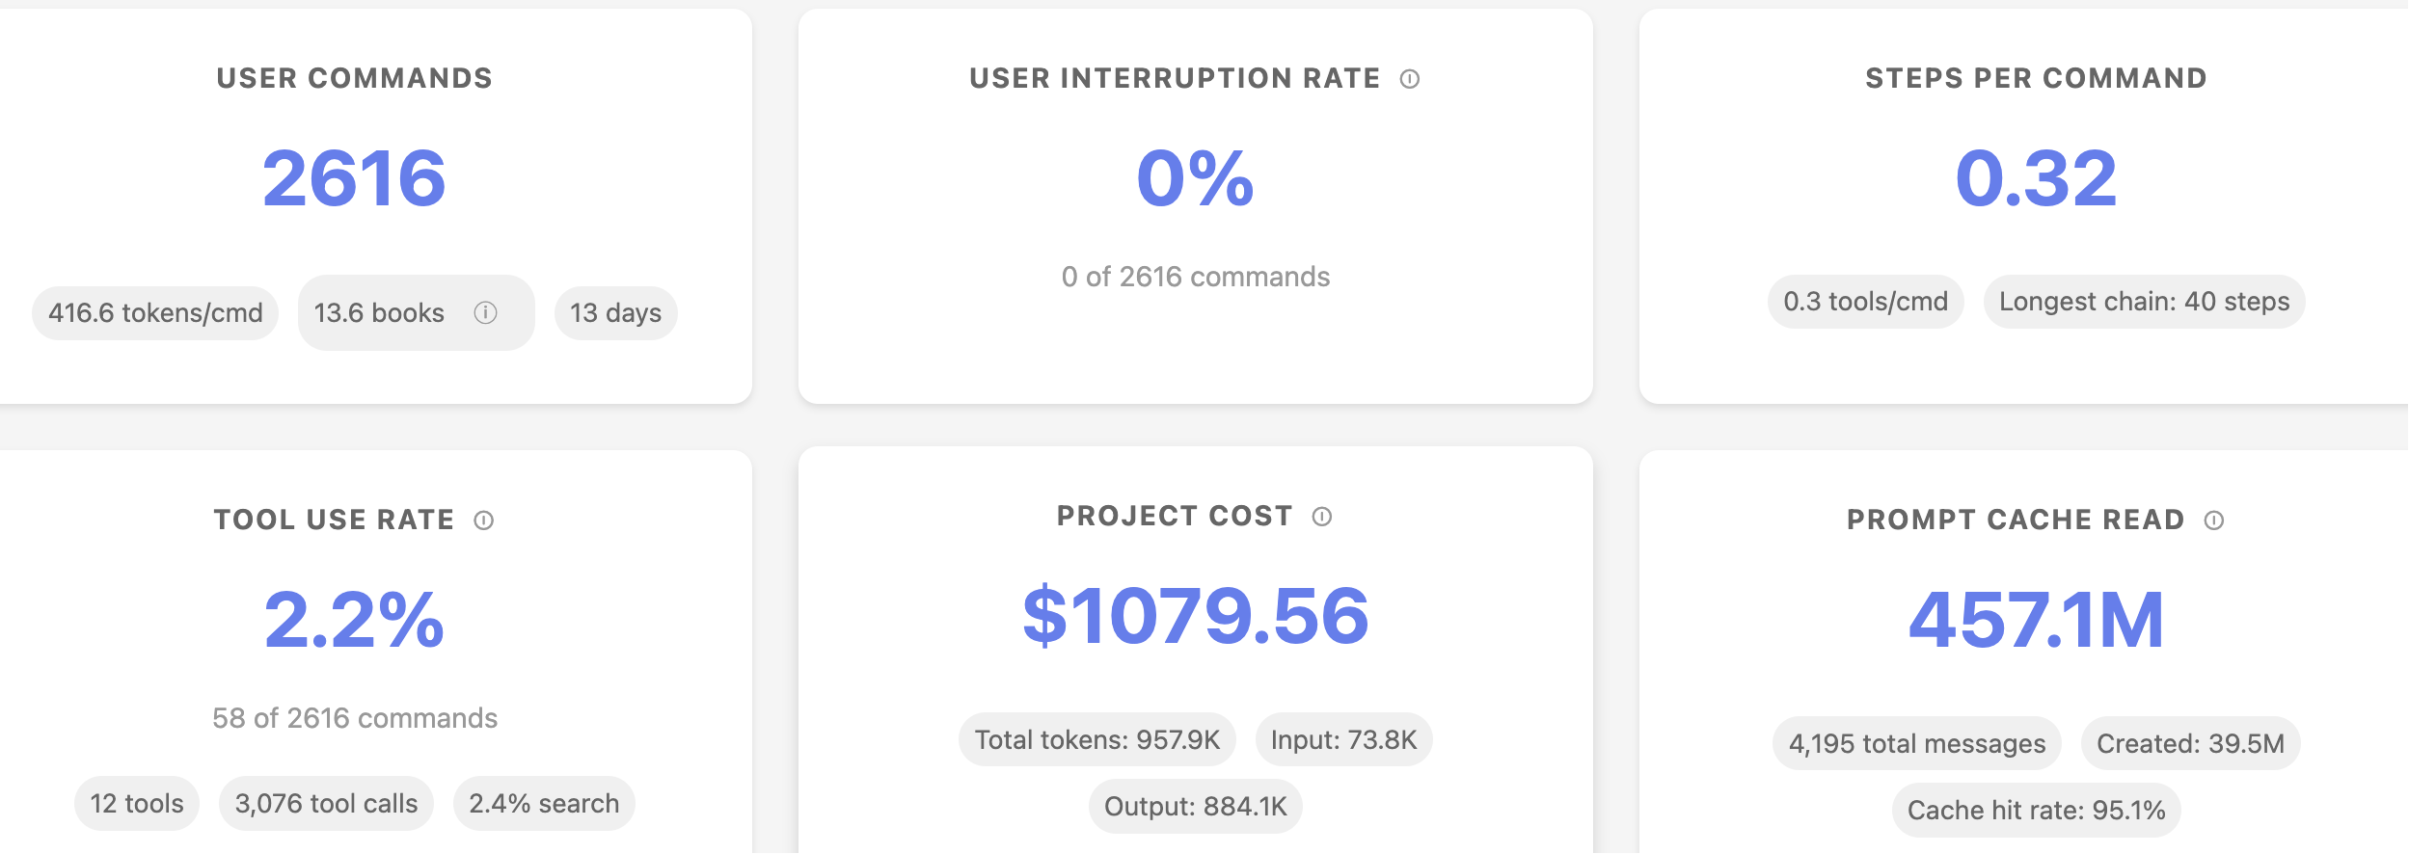
Task: Show info for Prompt Cache Read
Action: click(x=2213, y=520)
